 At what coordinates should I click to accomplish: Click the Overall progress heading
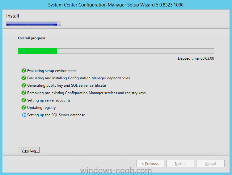tap(32, 38)
